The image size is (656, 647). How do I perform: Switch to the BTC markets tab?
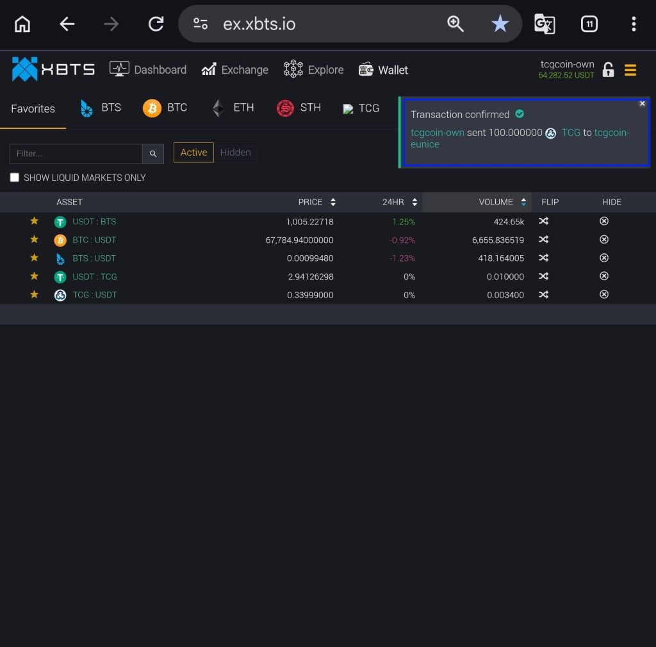(x=165, y=108)
